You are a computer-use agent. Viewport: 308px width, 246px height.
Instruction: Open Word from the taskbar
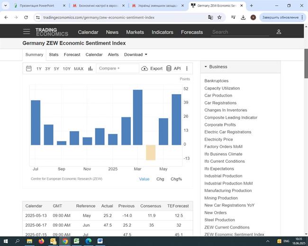100,241
